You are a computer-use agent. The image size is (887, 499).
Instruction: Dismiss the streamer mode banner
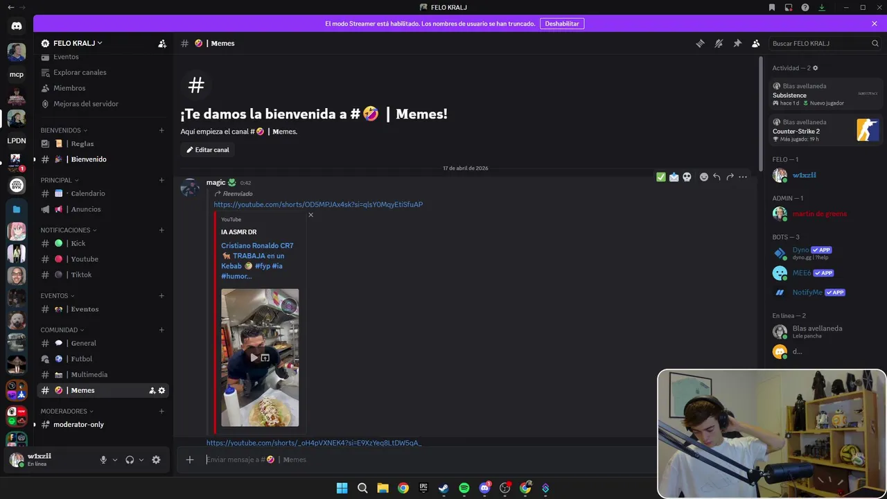(x=875, y=24)
